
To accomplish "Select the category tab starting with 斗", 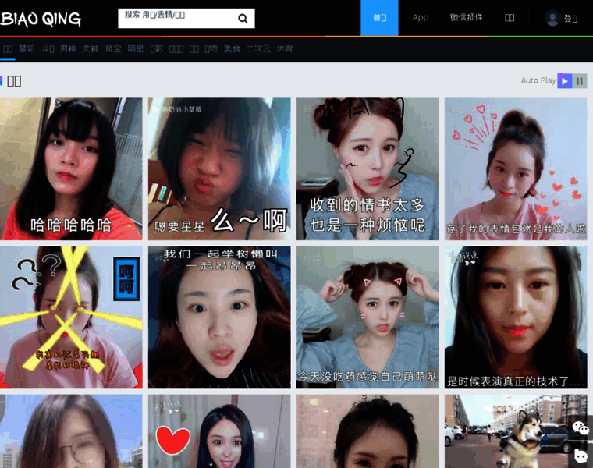I will 48,49.
